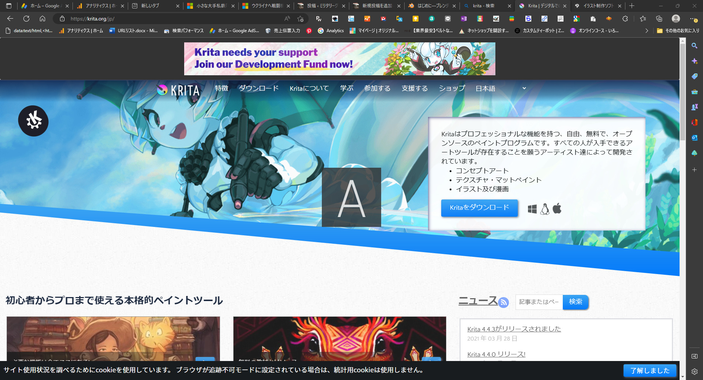Open the sidebar Outlook icon
This screenshot has height=380, width=703.
point(694,138)
